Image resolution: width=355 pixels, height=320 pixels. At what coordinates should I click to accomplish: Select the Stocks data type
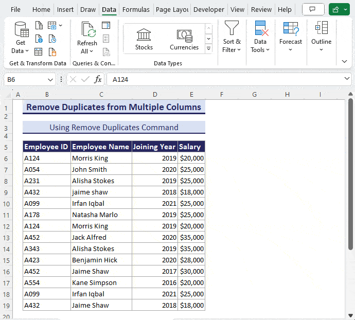click(144, 40)
